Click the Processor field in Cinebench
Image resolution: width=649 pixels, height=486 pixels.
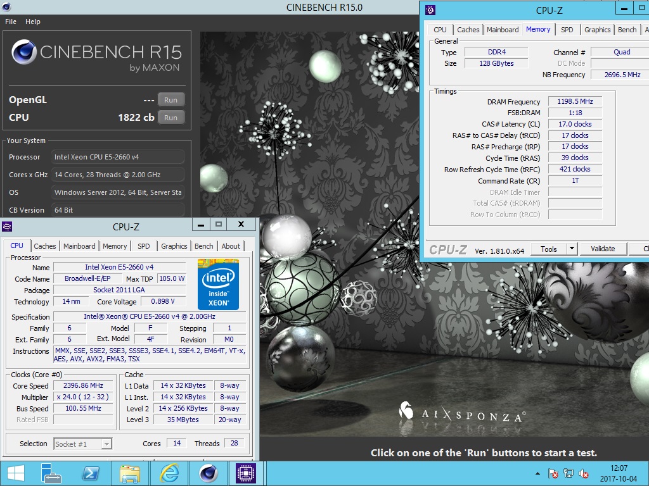tap(118, 157)
